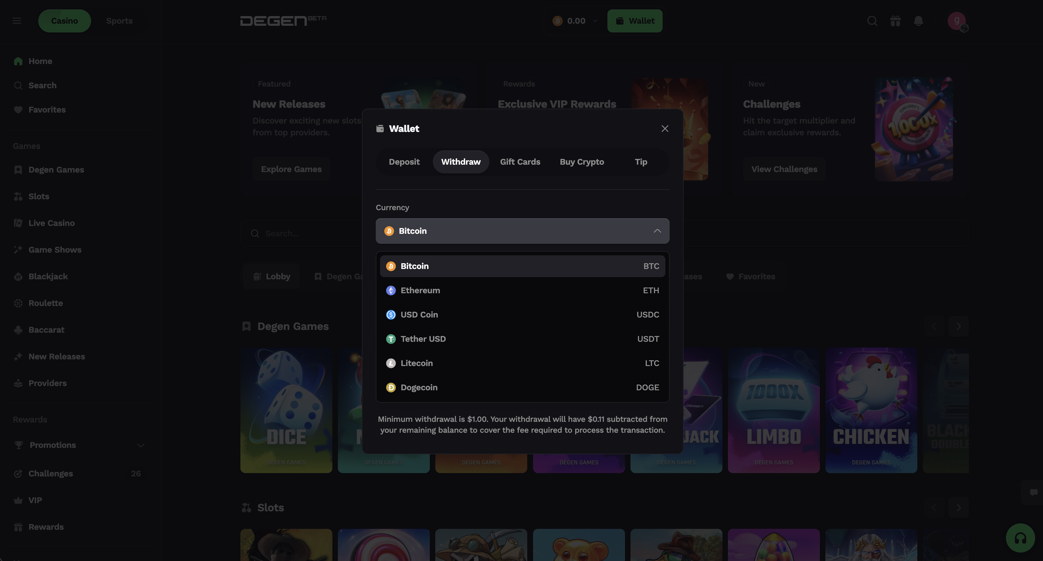
Task: Click the View Challenges button
Action: point(784,169)
